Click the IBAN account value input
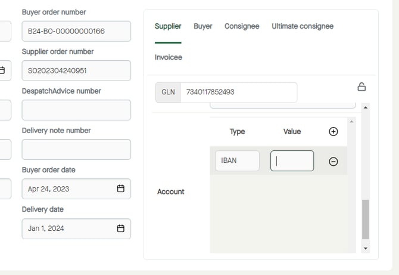399x275 pixels. pyautogui.click(x=292, y=161)
